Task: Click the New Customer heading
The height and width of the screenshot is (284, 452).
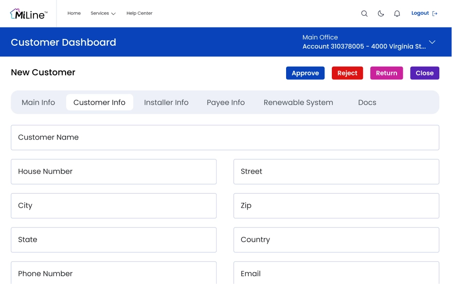Action: (x=43, y=72)
